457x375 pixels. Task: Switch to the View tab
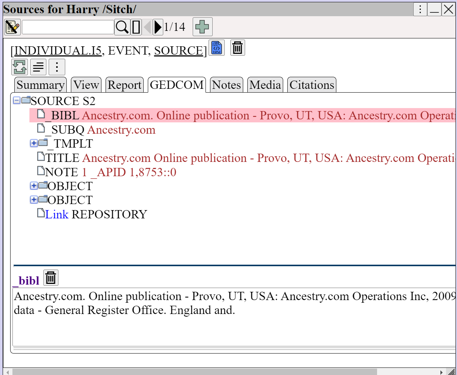[x=86, y=85]
